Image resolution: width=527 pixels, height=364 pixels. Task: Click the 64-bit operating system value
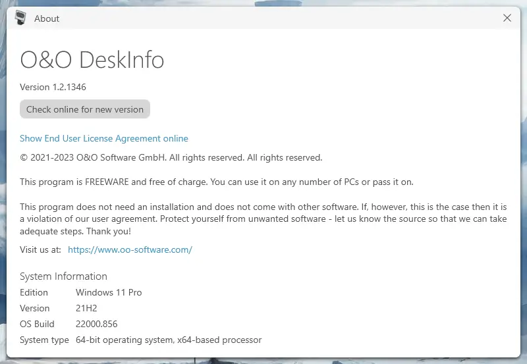[x=169, y=340]
